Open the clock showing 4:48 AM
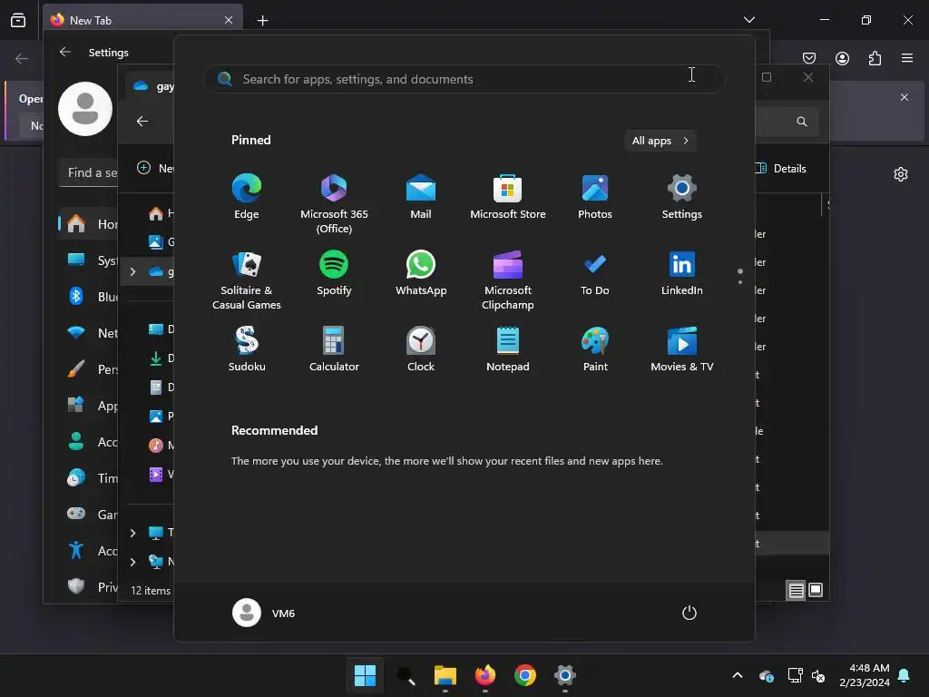 pos(865,675)
